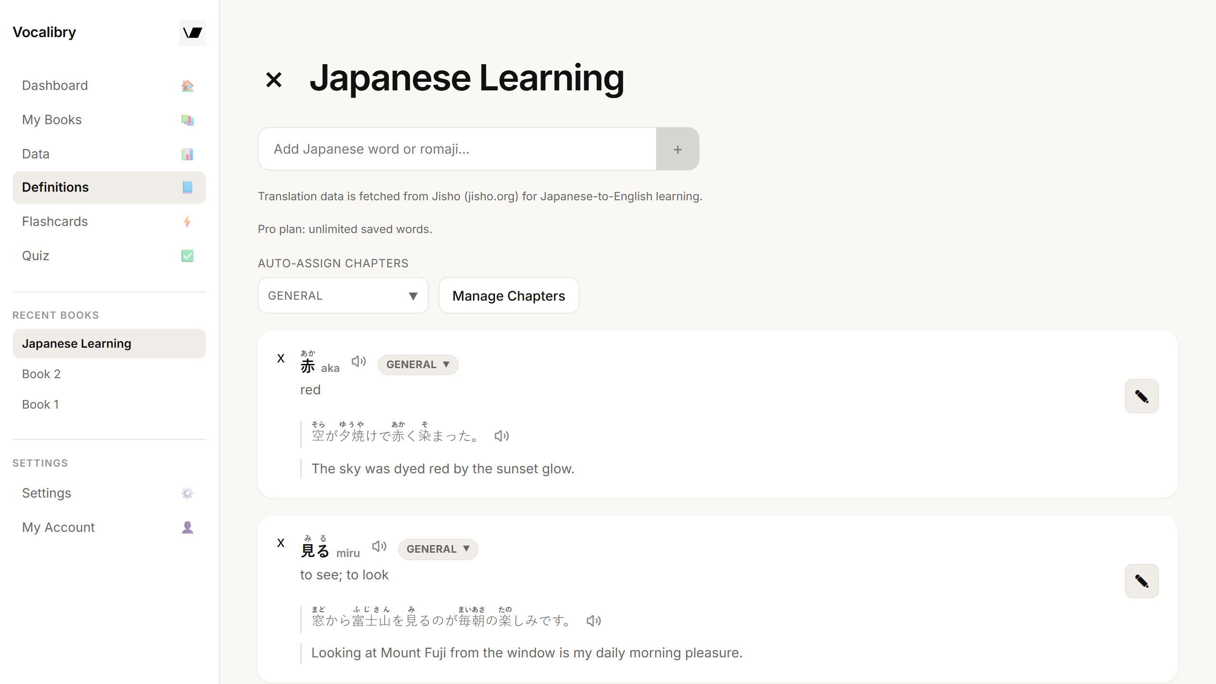Open the Dashboard page
Viewport: 1216px width, 684px height.
point(109,85)
